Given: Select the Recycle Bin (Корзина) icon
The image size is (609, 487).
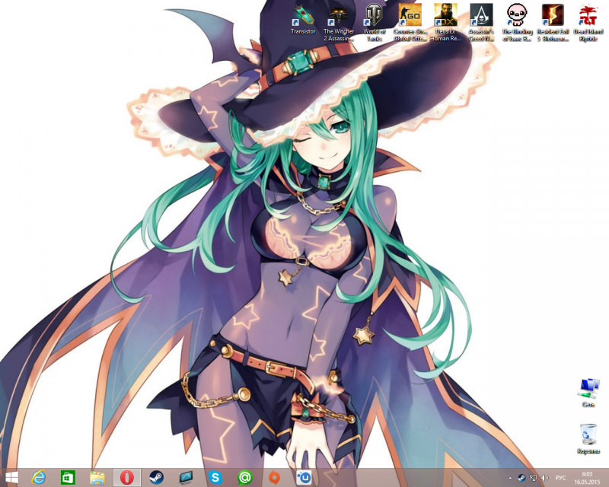Looking at the screenshot, I should pyautogui.click(x=588, y=439).
